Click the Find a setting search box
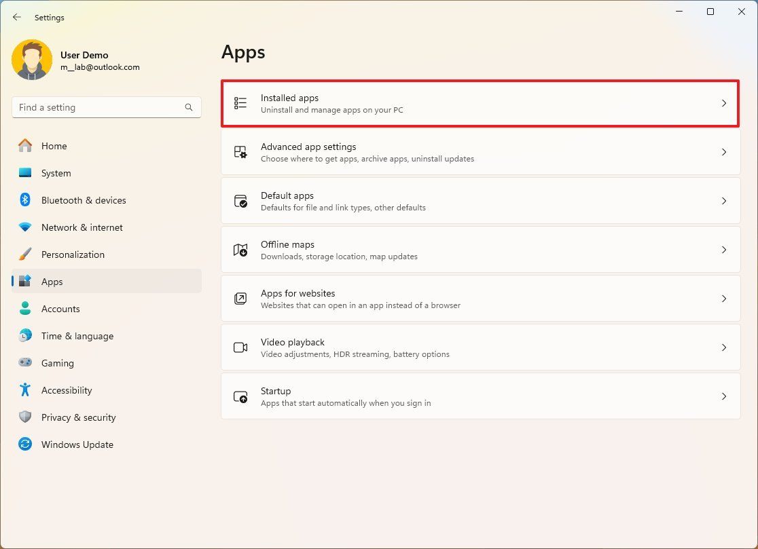Image resolution: width=758 pixels, height=549 pixels. (x=106, y=107)
